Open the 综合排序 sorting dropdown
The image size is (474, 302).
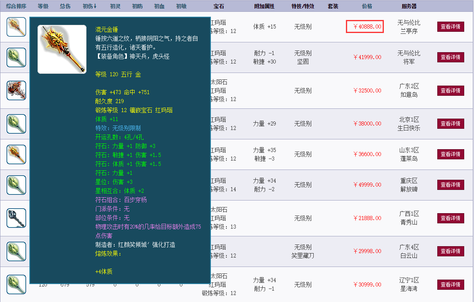[17, 6]
